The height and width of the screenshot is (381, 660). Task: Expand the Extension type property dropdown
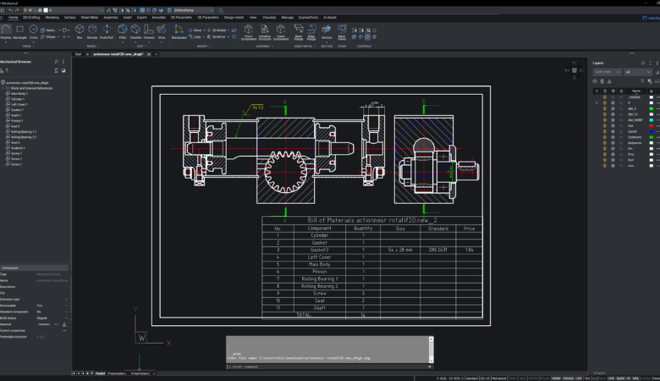coord(66,300)
